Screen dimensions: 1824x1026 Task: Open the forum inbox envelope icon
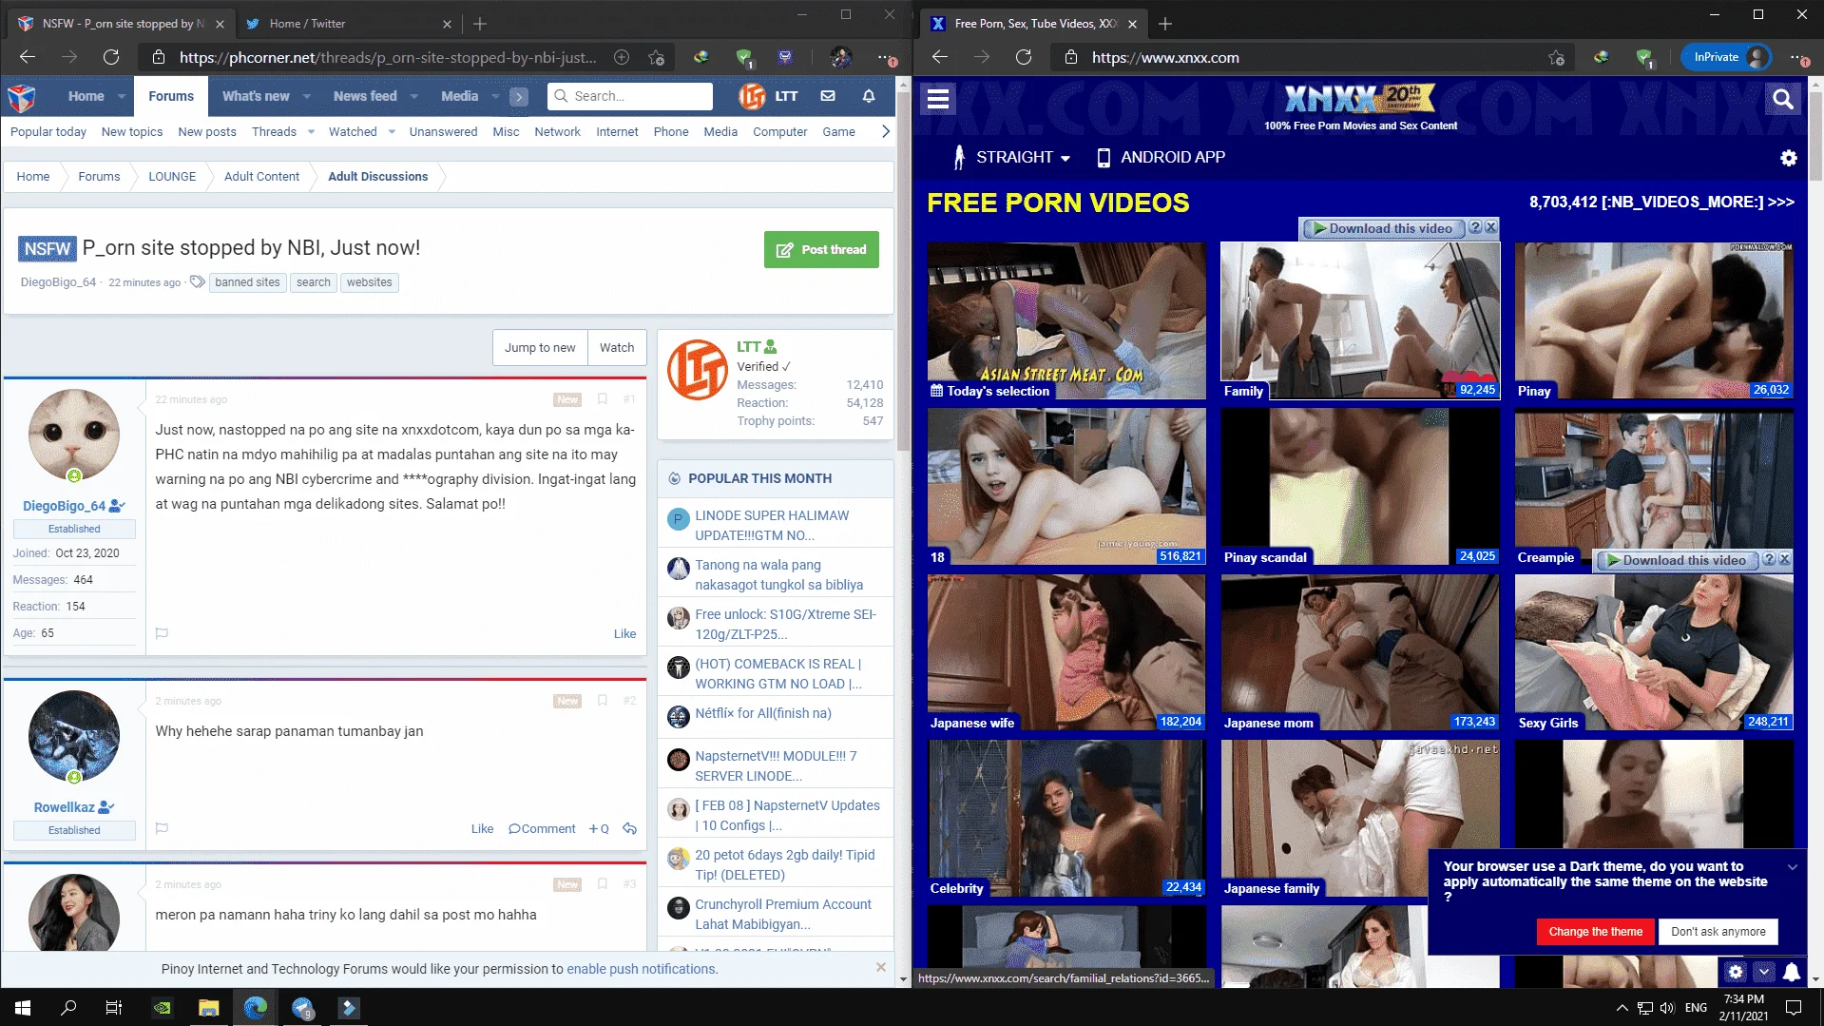tap(828, 96)
